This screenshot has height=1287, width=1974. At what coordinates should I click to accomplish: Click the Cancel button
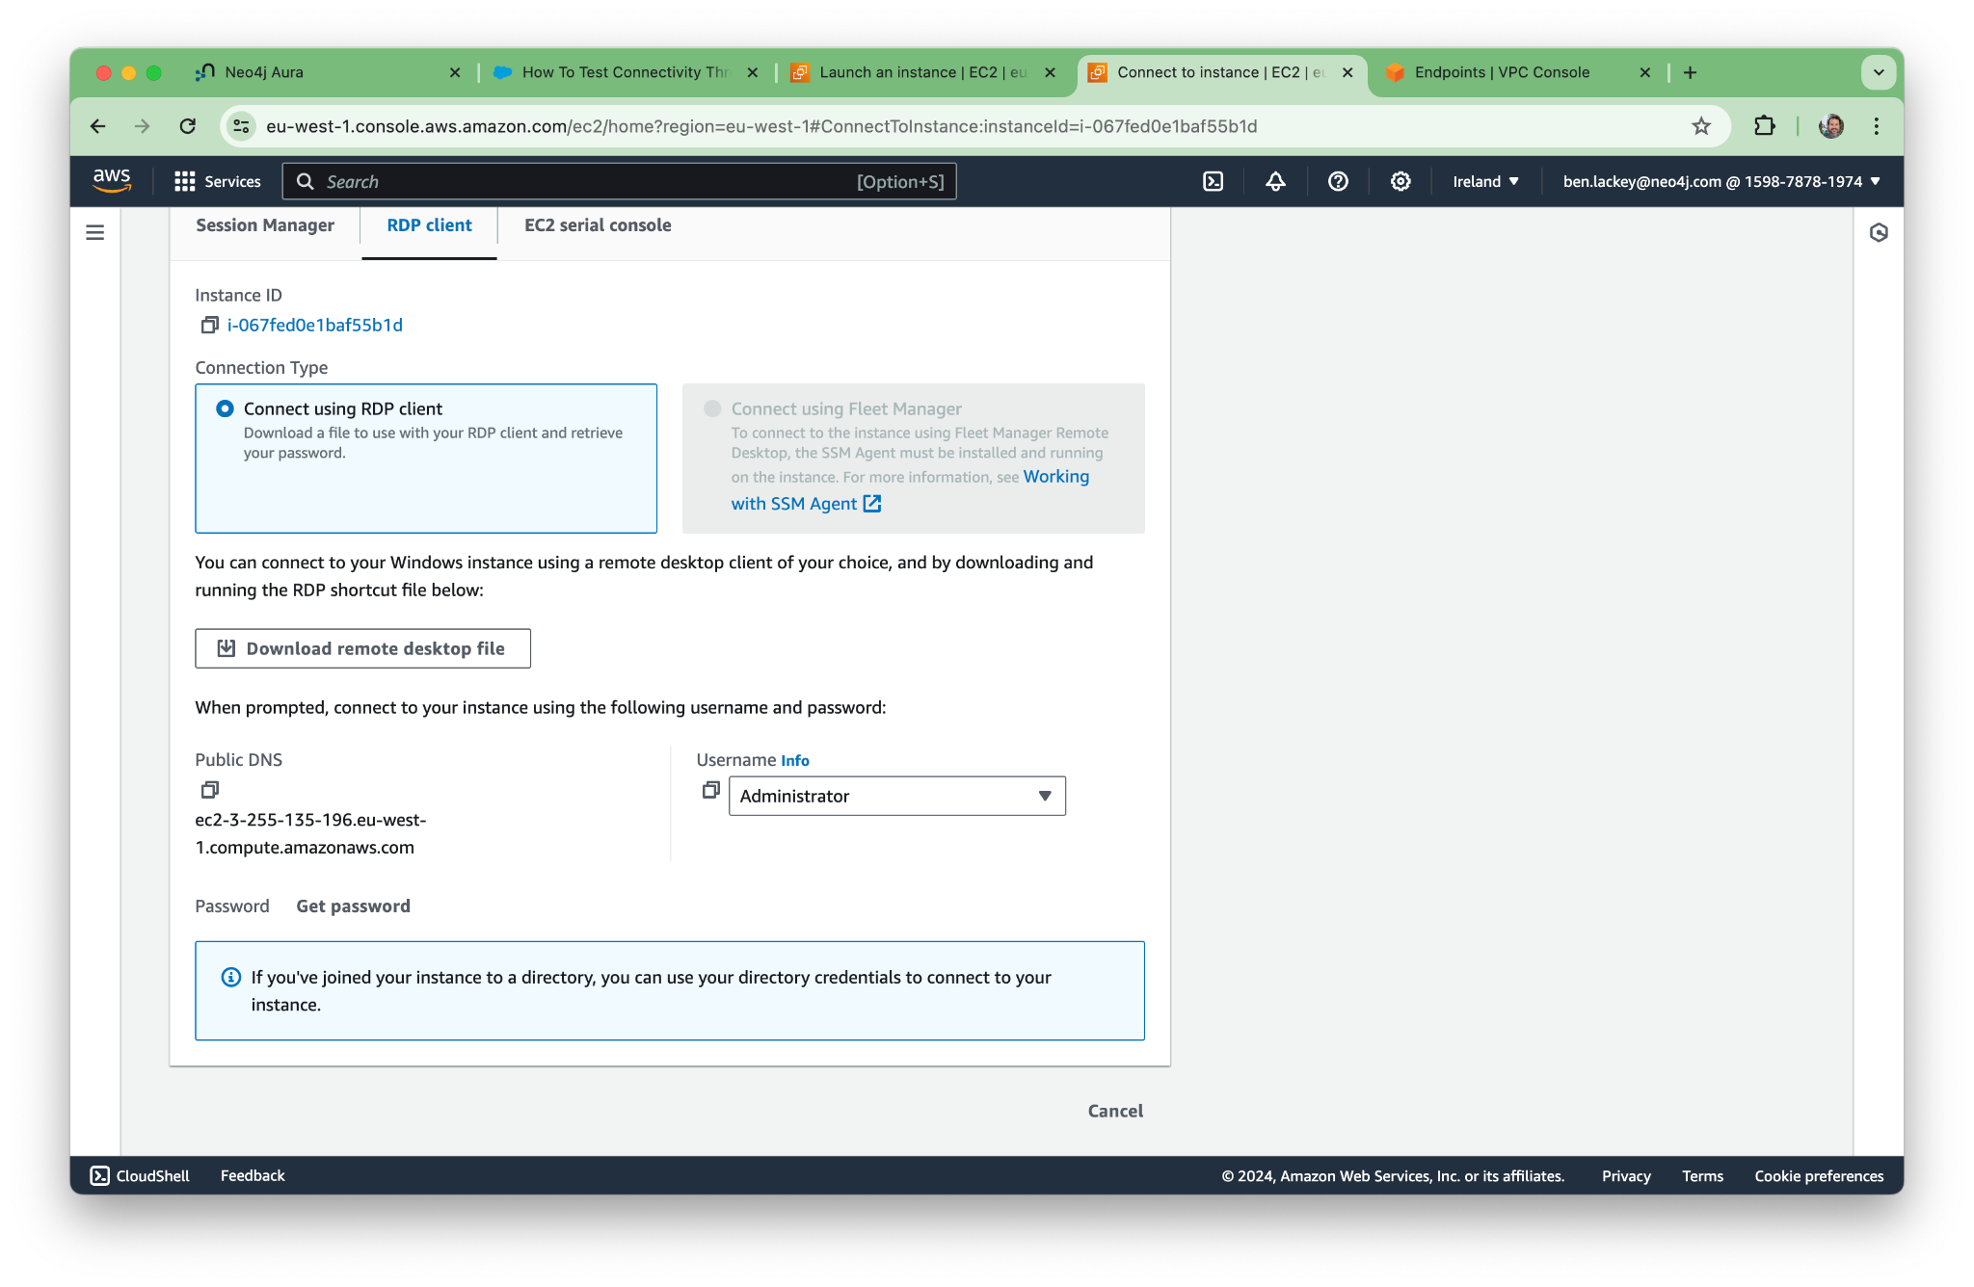1115,1111
